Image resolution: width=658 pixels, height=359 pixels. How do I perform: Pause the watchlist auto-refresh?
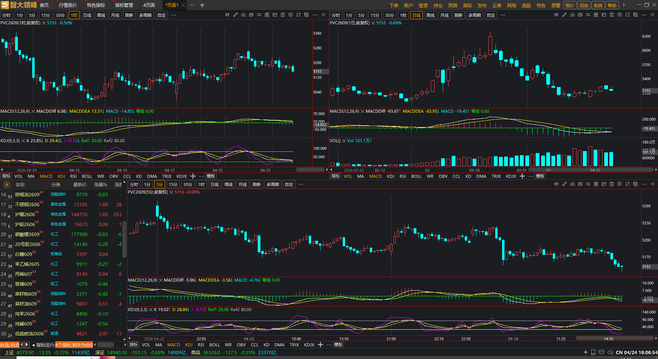click(7, 185)
